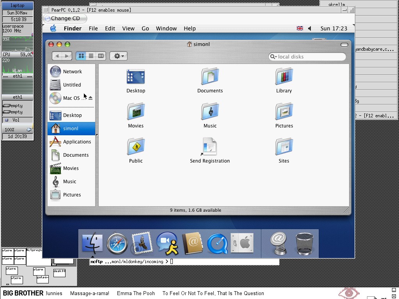Launch QuickTime Player from the Dock
Viewport: 399px width, 299px height.
tap(217, 244)
